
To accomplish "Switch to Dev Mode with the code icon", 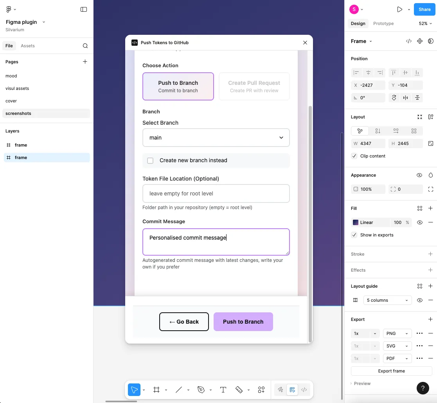I will point(304,390).
